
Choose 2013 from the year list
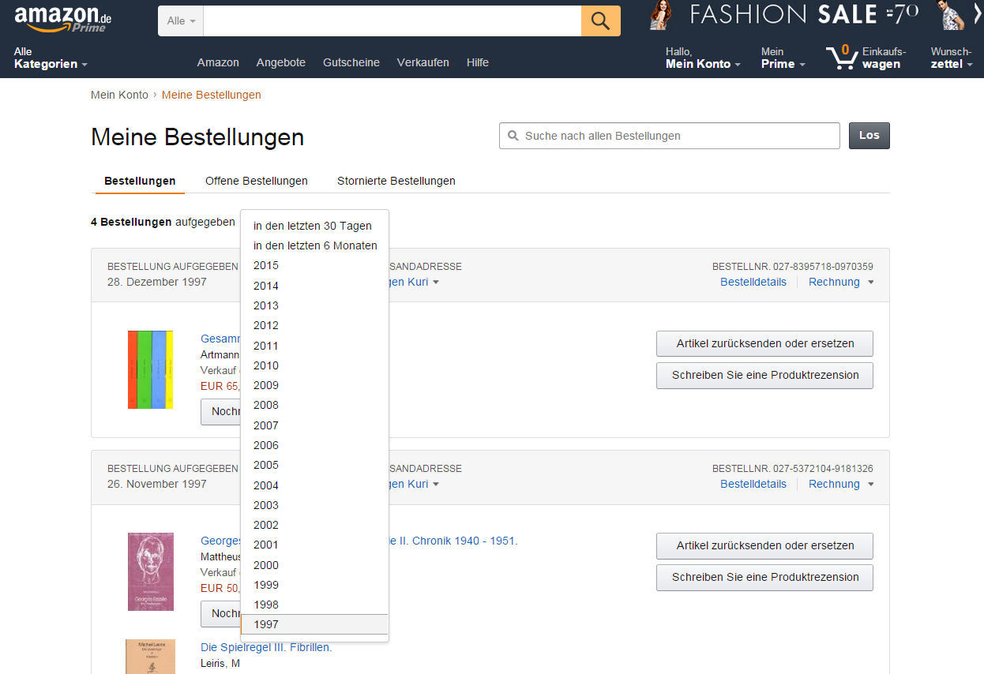315,305
